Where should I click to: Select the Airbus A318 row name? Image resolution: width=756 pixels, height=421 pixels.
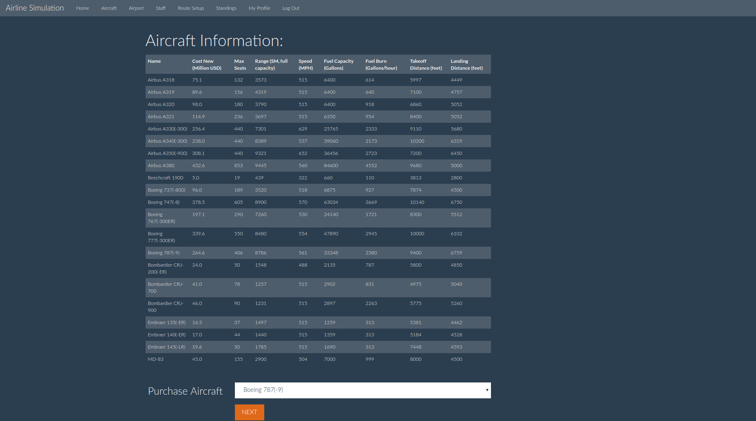pyautogui.click(x=161, y=80)
